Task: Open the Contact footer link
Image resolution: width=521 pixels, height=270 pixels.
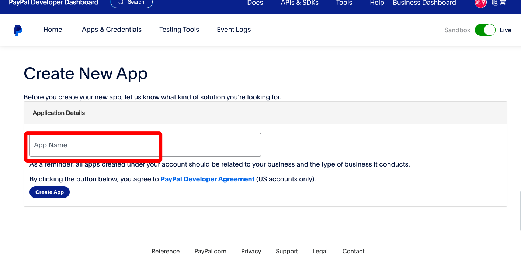Action: point(354,251)
